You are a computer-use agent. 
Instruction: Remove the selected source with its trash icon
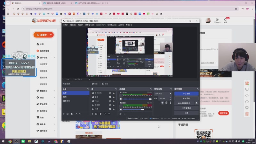[96, 114]
